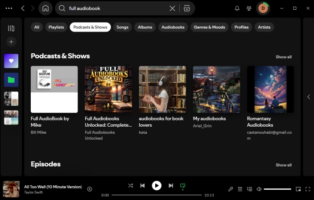Adjust the volume slider
Viewport: 314px width, 200px height.
[x=277, y=189]
